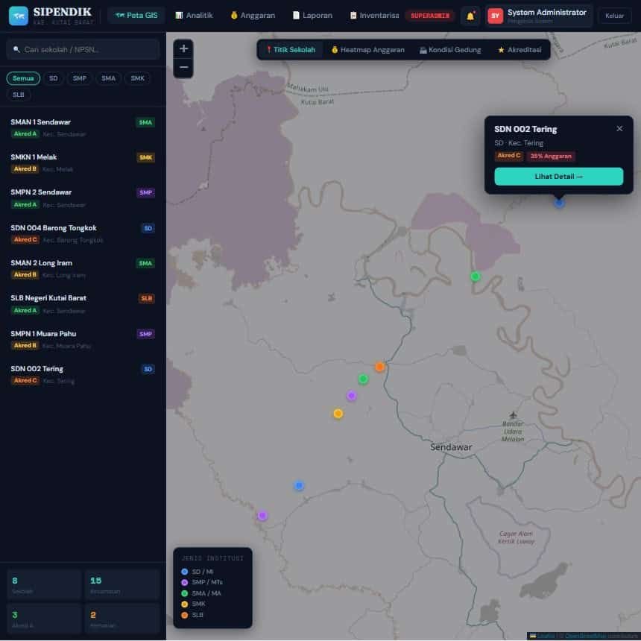Viewport: 641px width, 641px height.
Task: Click the airport icon at Bandar Udara Melalan
Action: 513,415
